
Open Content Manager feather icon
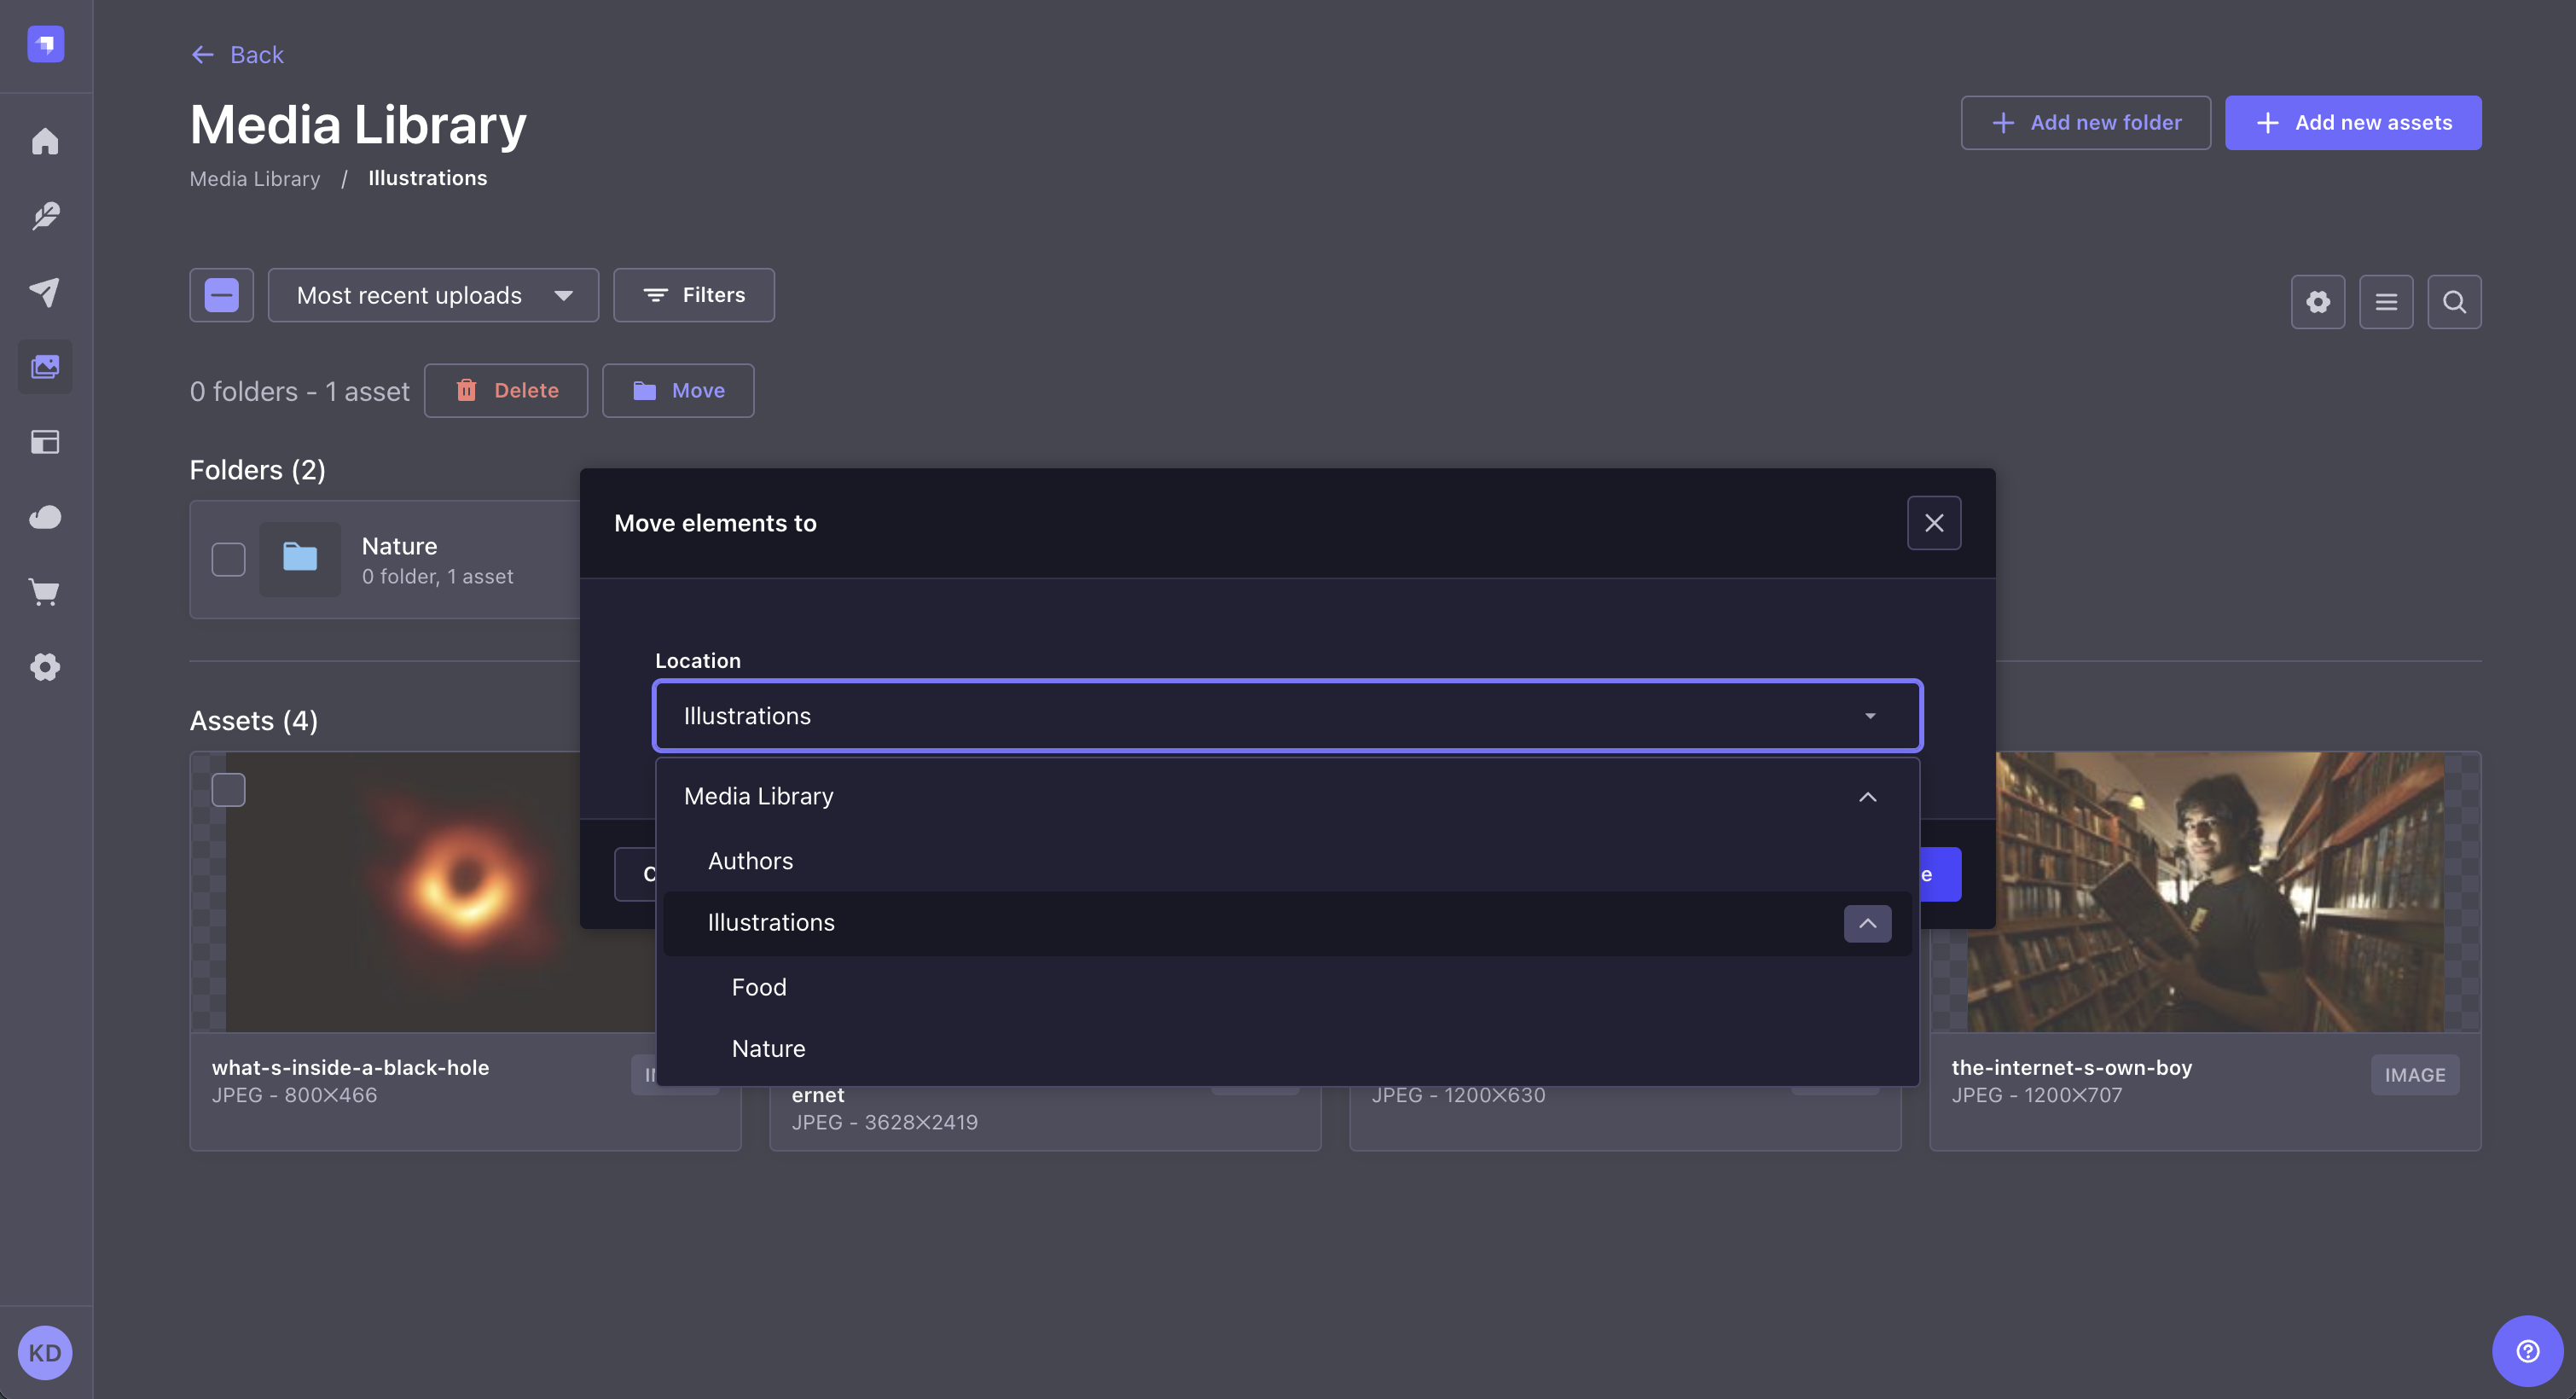45,216
